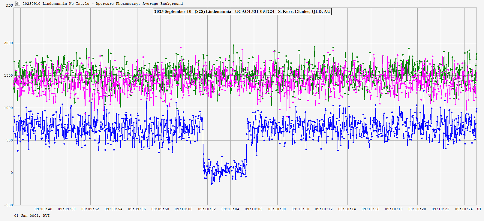Click the '01 Jan 0001, AVI' footer text
Viewport: 484px width, 221px height.
point(32,216)
